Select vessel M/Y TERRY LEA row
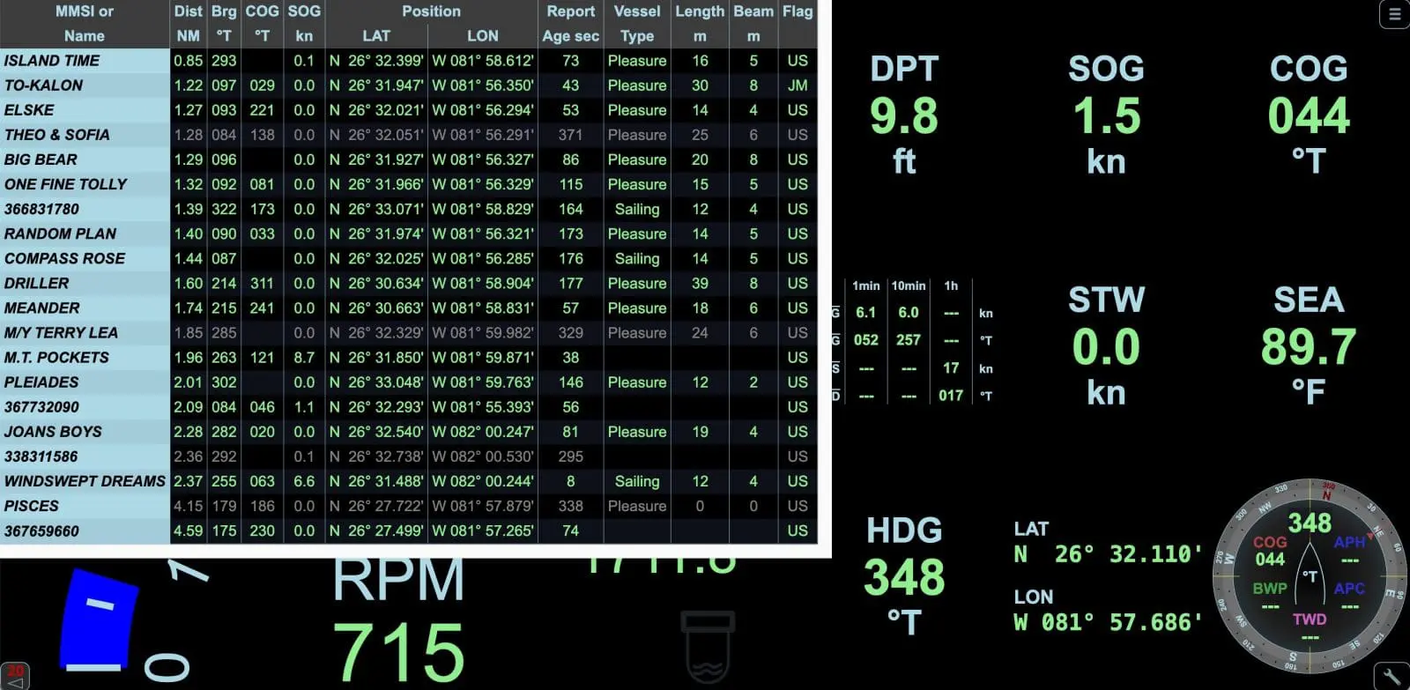1410x690 pixels. 408,332
